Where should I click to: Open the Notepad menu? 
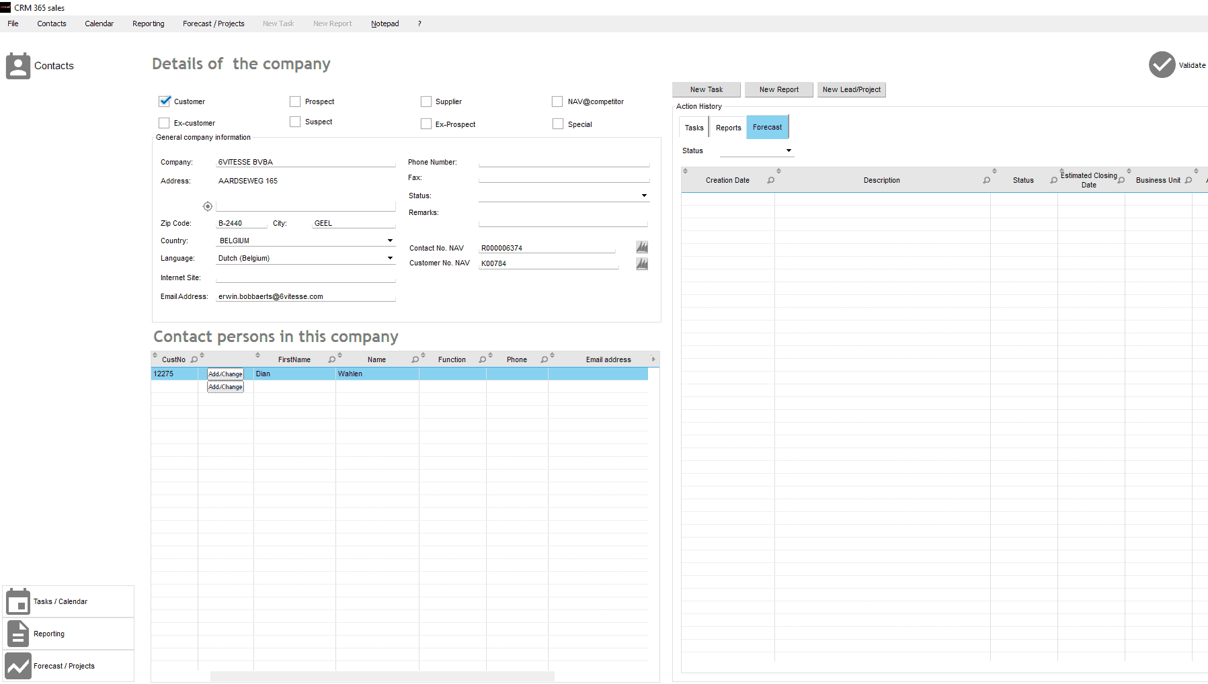(x=385, y=24)
